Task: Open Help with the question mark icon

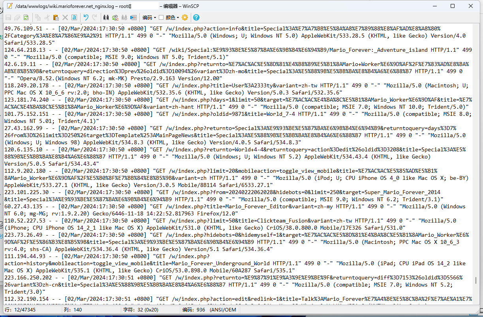Action: (196, 17)
